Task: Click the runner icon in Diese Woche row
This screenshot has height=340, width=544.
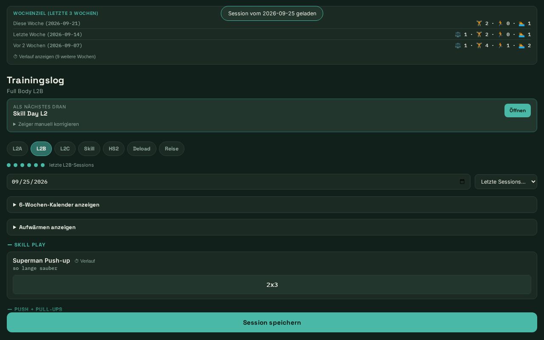Action: tap(500, 23)
